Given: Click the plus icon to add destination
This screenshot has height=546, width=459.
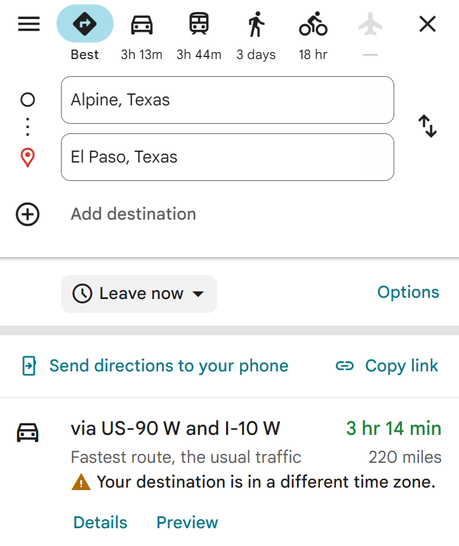Looking at the screenshot, I should 27,215.
